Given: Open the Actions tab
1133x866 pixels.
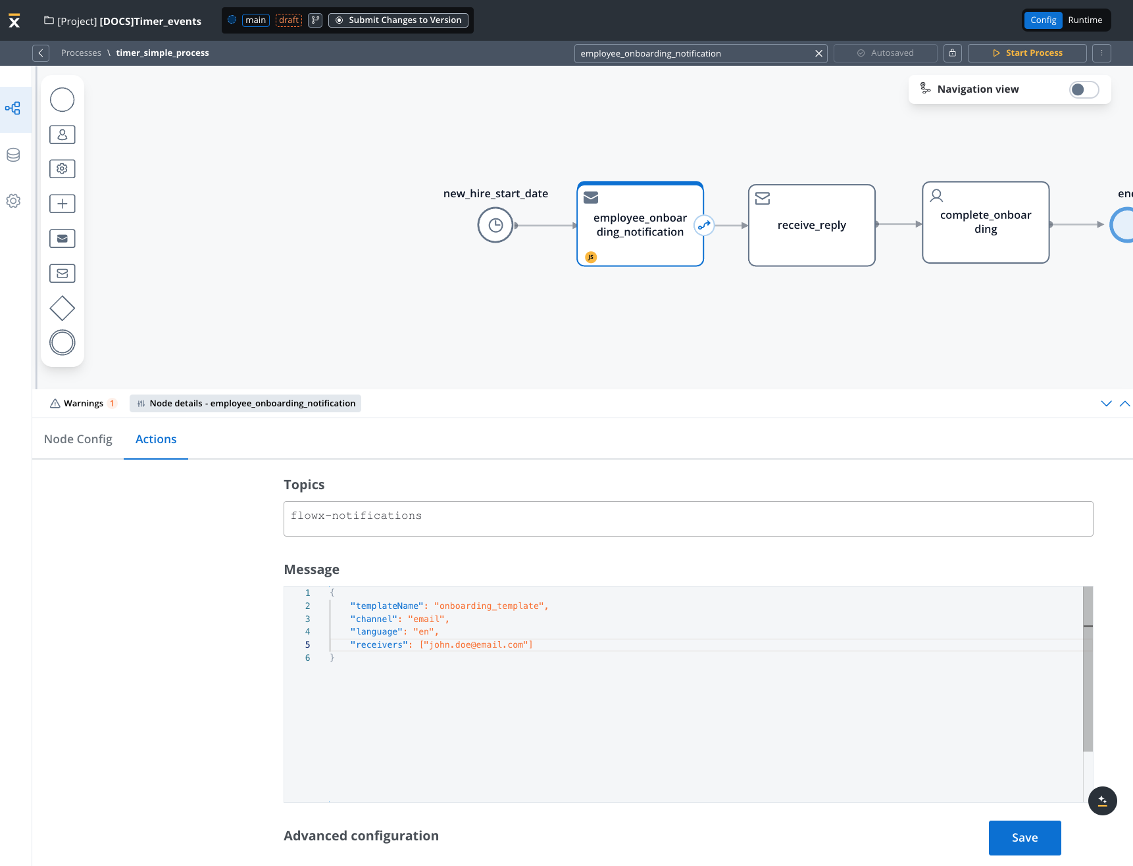Looking at the screenshot, I should coord(156,439).
